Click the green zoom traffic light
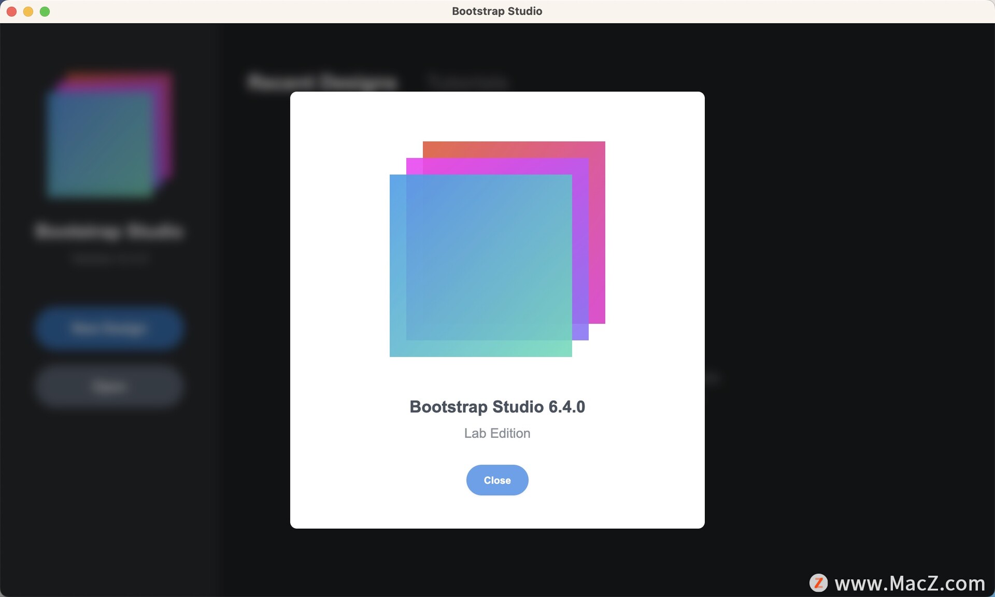 pyautogui.click(x=45, y=11)
